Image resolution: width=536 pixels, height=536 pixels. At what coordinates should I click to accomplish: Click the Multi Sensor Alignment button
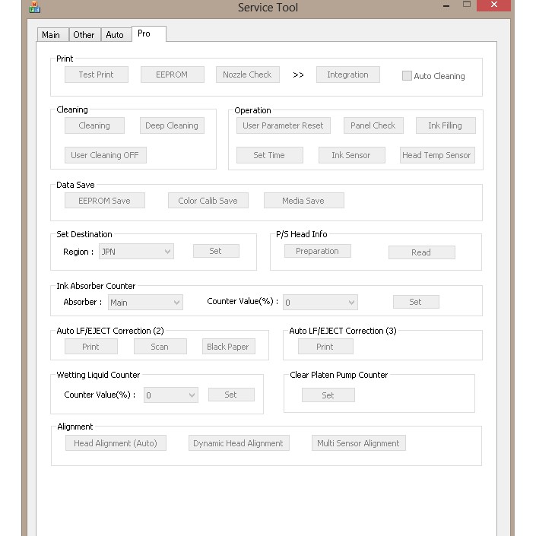tap(358, 443)
